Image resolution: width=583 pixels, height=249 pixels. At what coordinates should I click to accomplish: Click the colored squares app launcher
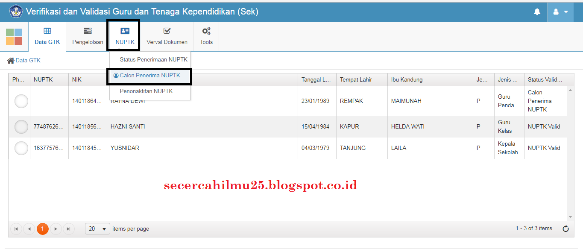click(14, 37)
